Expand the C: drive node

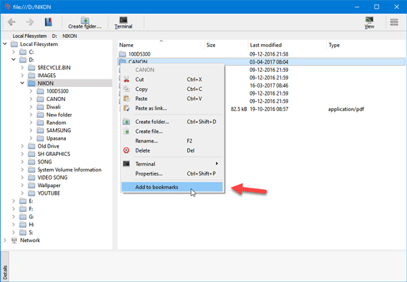pos(14,52)
